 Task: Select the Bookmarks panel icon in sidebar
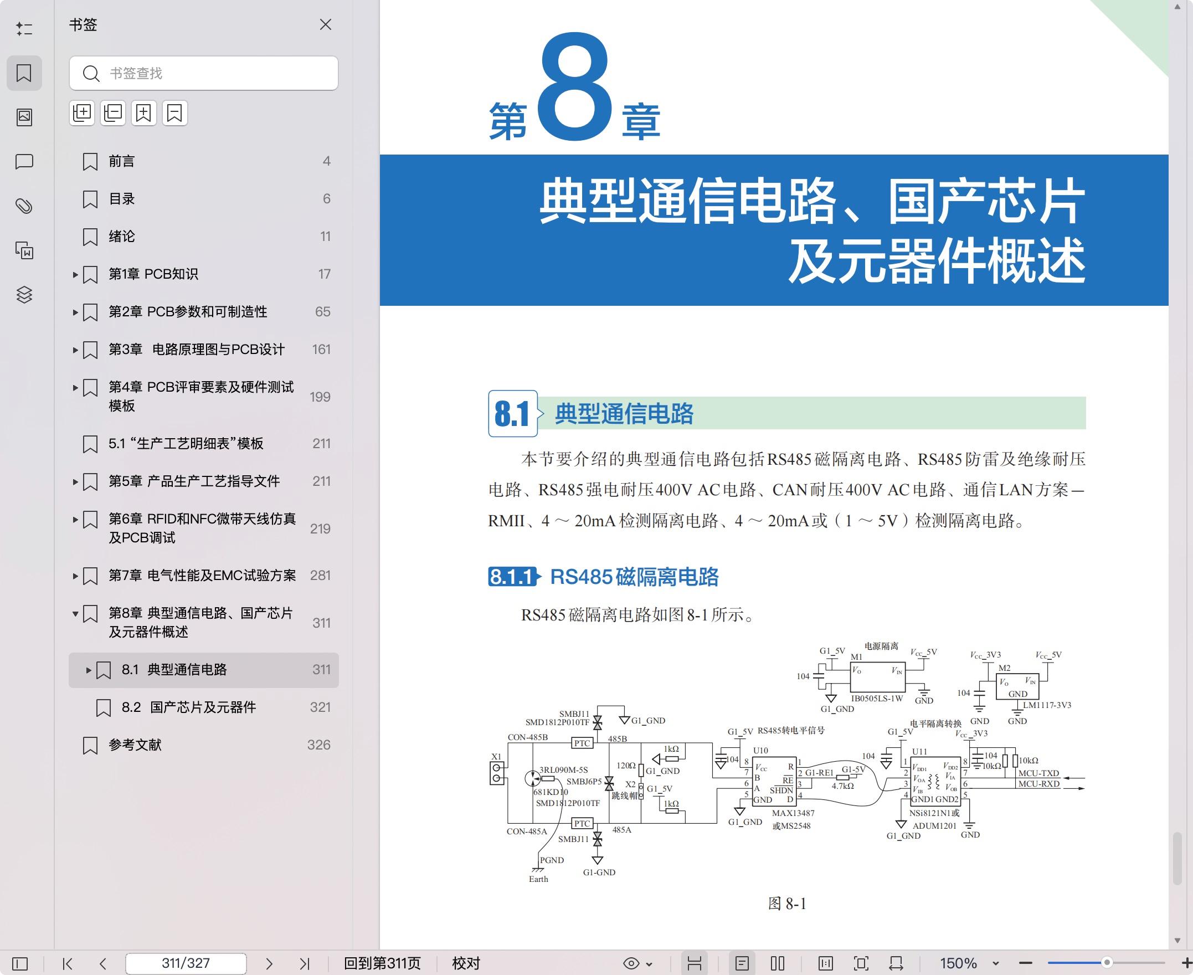(x=24, y=73)
